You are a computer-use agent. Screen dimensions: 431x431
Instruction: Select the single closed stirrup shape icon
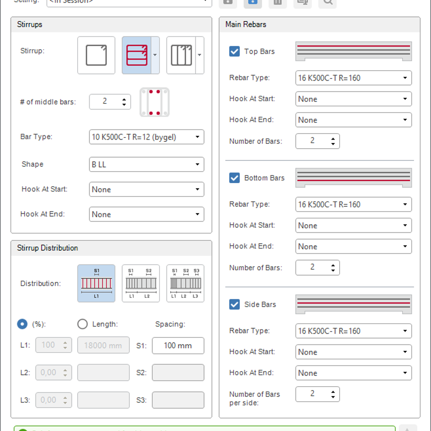[x=96, y=55]
